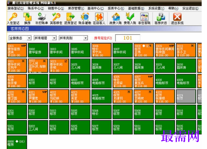The height and width of the screenshot is (149, 207).
Task: Select vacant room tile 3002 豪华套房
Action: point(38,50)
